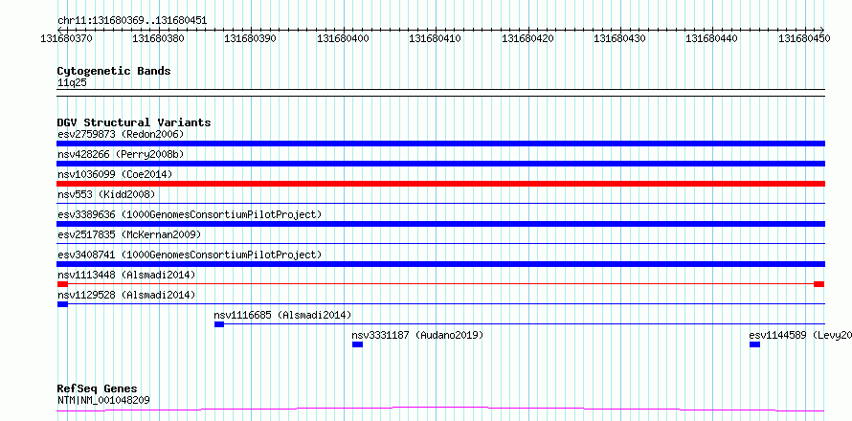Click the nsv553 (Kidd2008) label
852x421 pixels.
point(106,194)
